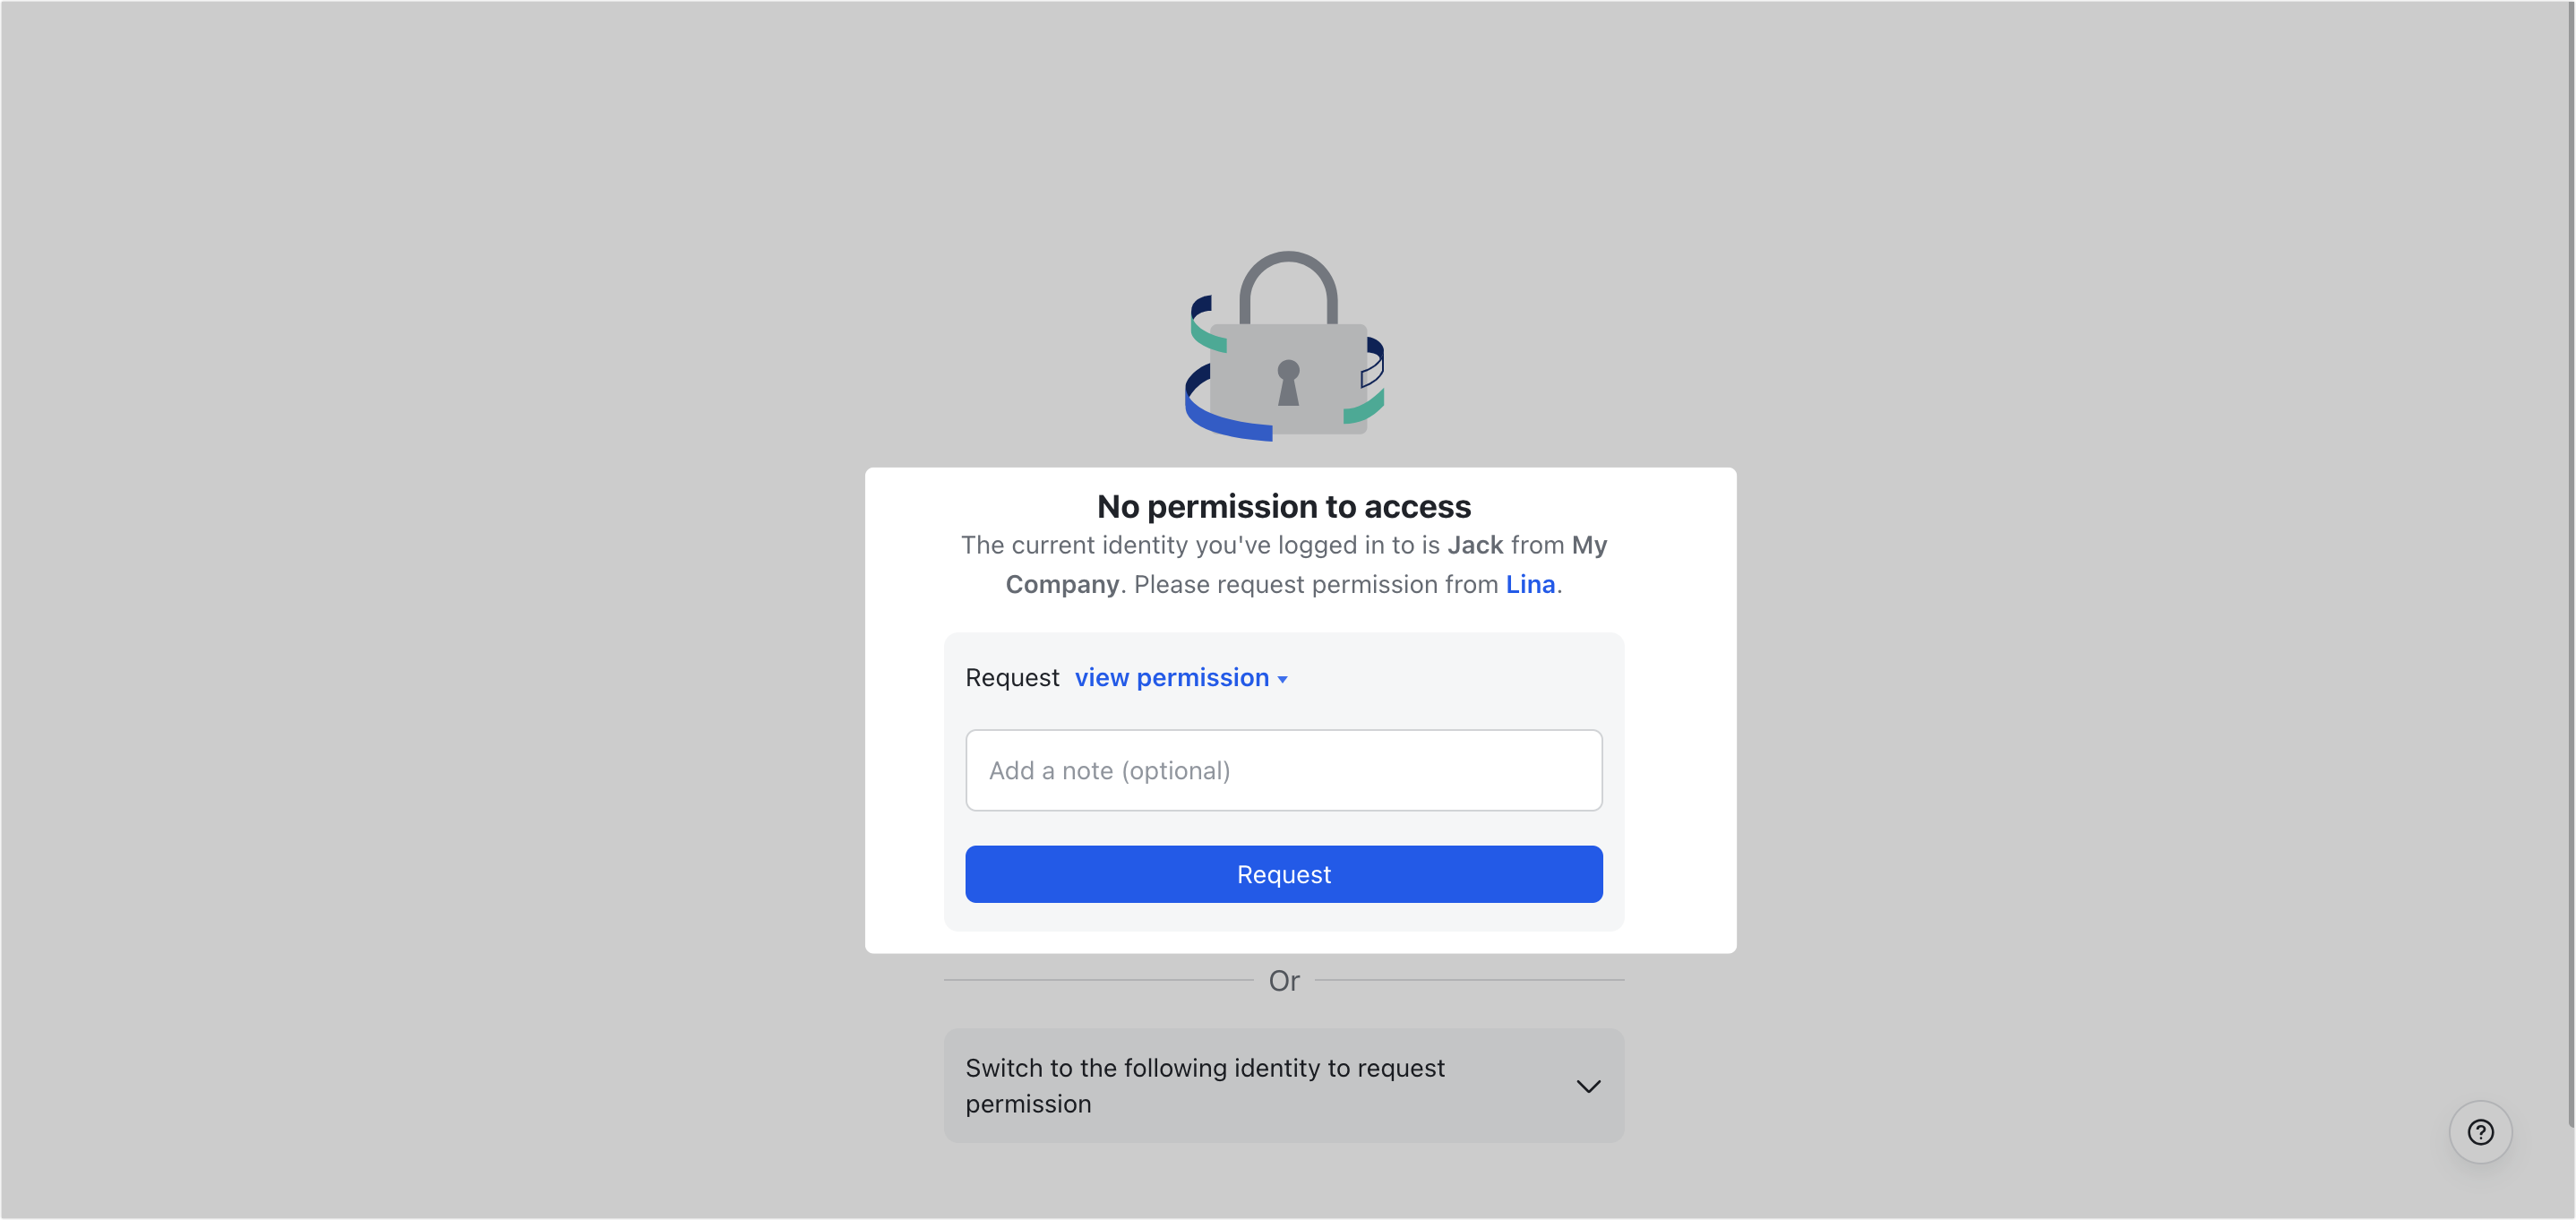Viewport: 2576px width, 1220px height.
Task: Click the blue Request button
Action: tap(1284, 874)
